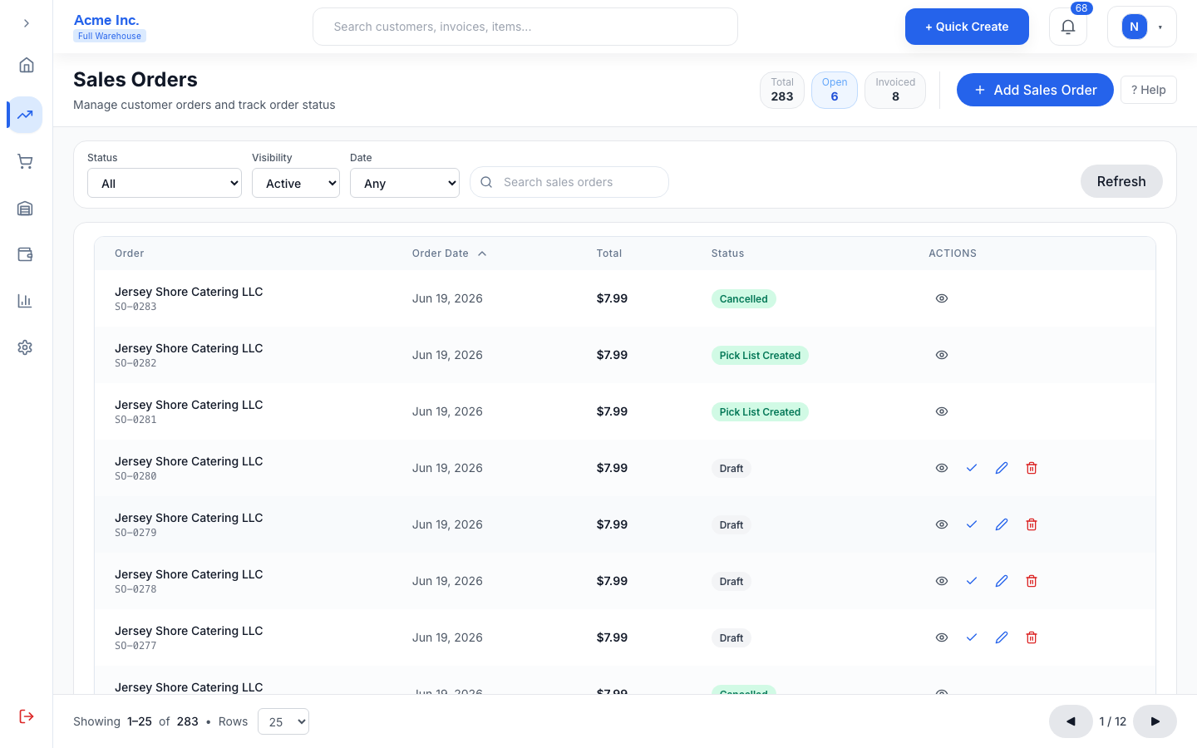Sort by the Status column header

(727, 253)
